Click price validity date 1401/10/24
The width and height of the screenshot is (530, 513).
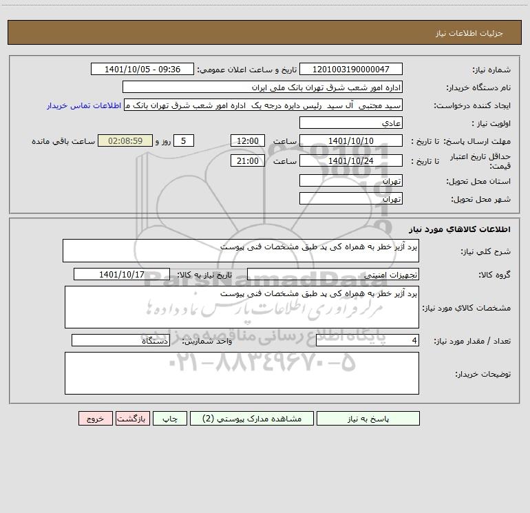pos(351,160)
